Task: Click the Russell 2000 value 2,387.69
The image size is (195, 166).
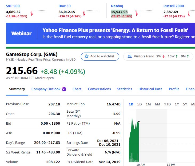Action: click(x=171, y=12)
